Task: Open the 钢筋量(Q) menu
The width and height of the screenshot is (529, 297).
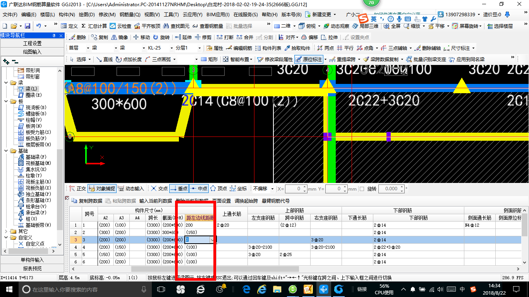Action: pyautogui.click(x=130, y=15)
